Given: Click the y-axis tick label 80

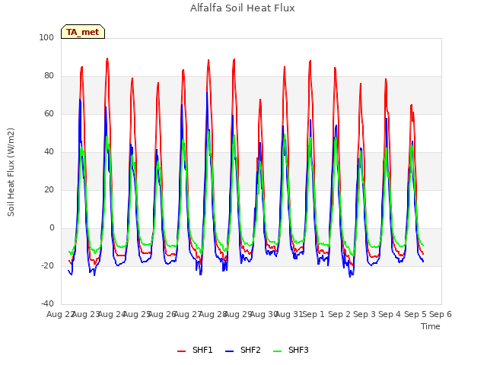Looking at the screenshot, I should [49, 76].
